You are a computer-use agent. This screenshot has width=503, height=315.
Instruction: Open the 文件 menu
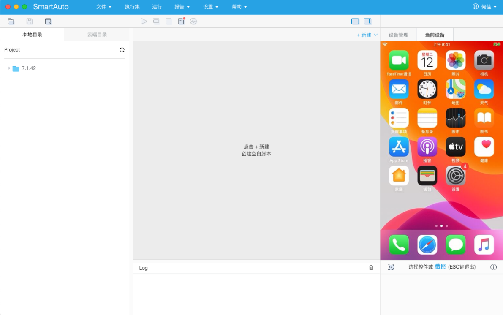[x=104, y=7]
